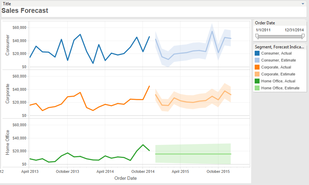Viewport: 309px width, 185px height.
Task: Click the Consumer row axis label
Action: point(8,46)
